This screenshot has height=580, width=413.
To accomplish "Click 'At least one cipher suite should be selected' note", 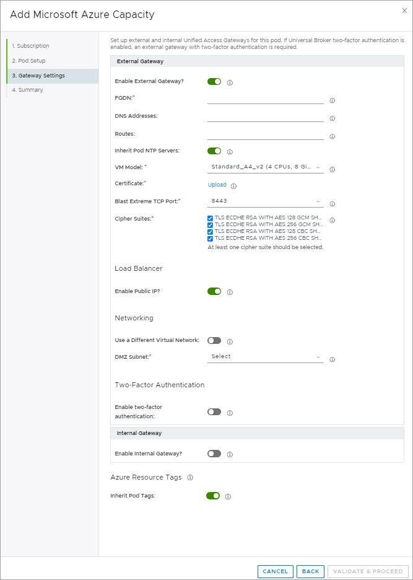I will (266, 247).
